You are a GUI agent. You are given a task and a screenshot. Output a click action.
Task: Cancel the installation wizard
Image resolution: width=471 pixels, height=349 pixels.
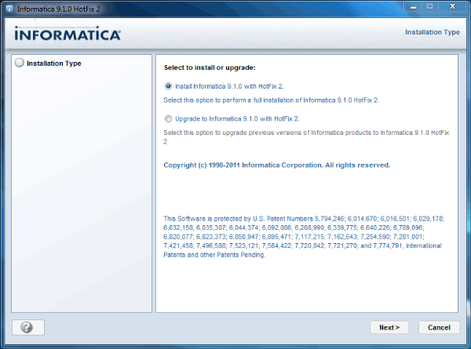[x=439, y=327]
